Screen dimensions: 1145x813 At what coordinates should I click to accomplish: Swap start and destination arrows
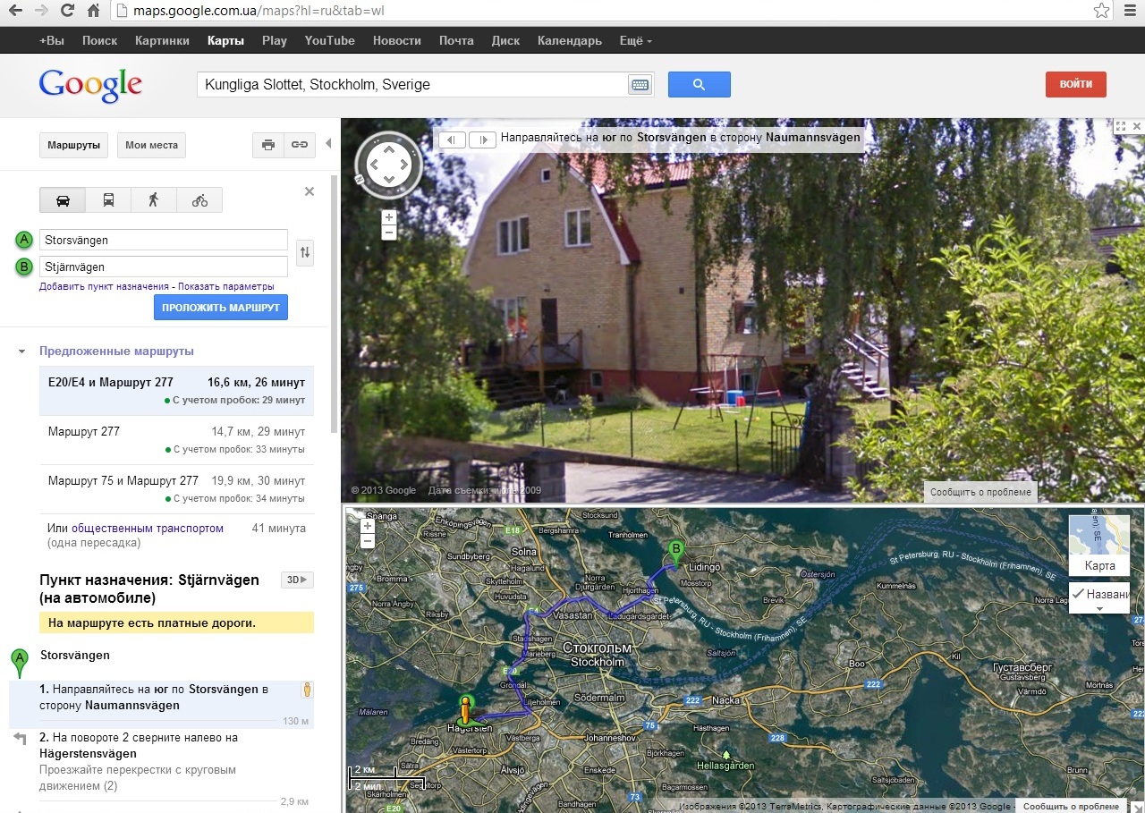(x=305, y=253)
